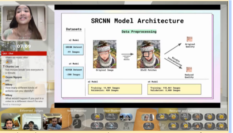Click the party popper reaction with count 1
This screenshot has height=133, width=233.
[x=9, y=61]
